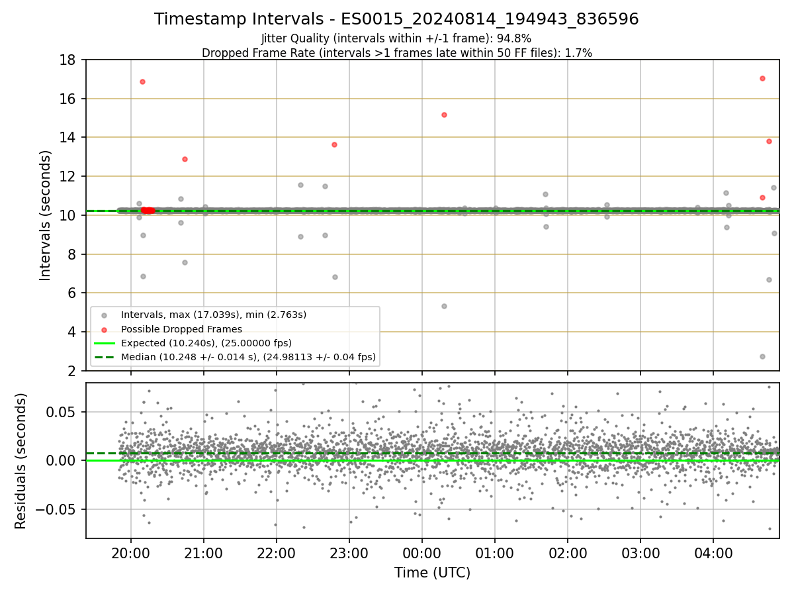This screenshot has width=794, height=596.
Task: Select red dropped-frame point near 15 s after 00:00
Action: 444,115
